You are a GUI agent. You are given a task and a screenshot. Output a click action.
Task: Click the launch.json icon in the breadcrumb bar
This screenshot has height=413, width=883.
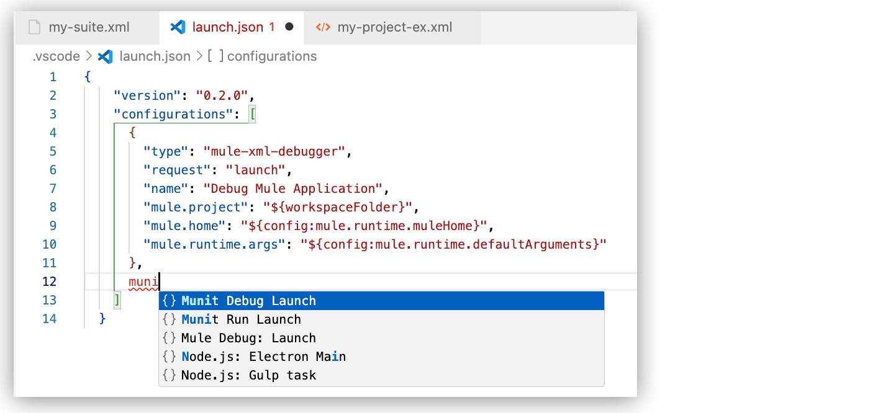coord(106,56)
